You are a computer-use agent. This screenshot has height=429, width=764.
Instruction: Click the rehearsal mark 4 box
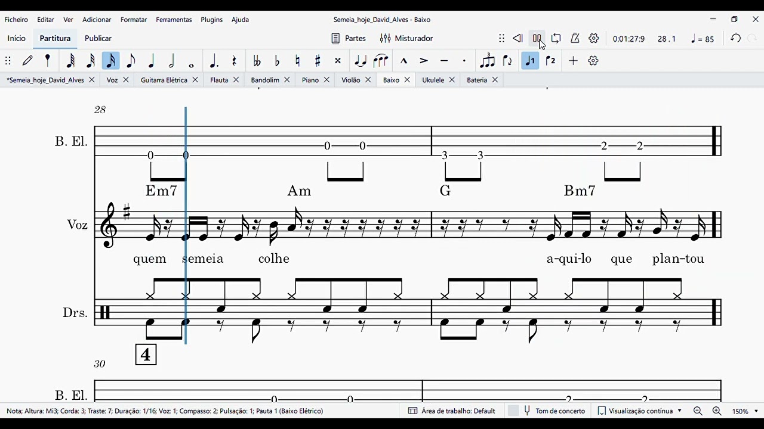click(146, 355)
